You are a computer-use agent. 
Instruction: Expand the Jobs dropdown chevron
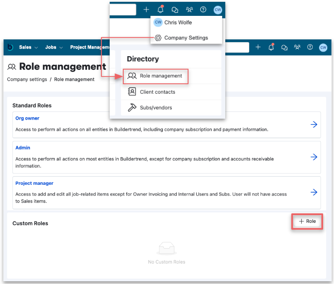click(x=61, y=48)
